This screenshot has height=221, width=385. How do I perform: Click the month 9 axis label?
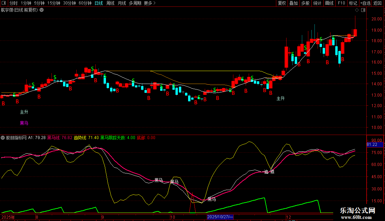pos(103,217)
